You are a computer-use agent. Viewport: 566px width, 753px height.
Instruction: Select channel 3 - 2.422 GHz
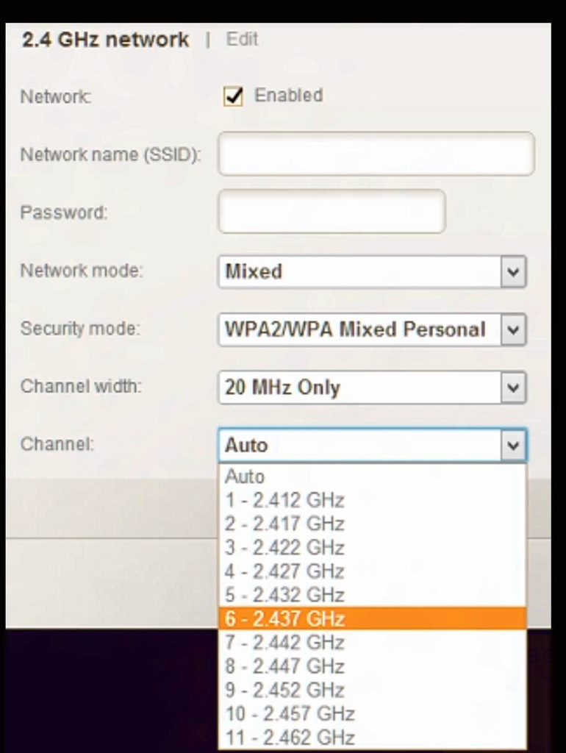(285, 547)
